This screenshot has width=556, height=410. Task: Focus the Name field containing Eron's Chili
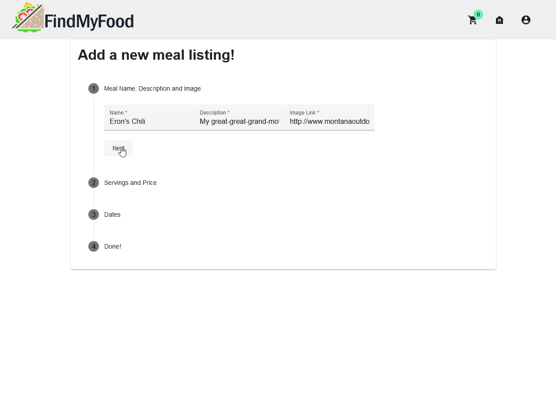point(149,121)
